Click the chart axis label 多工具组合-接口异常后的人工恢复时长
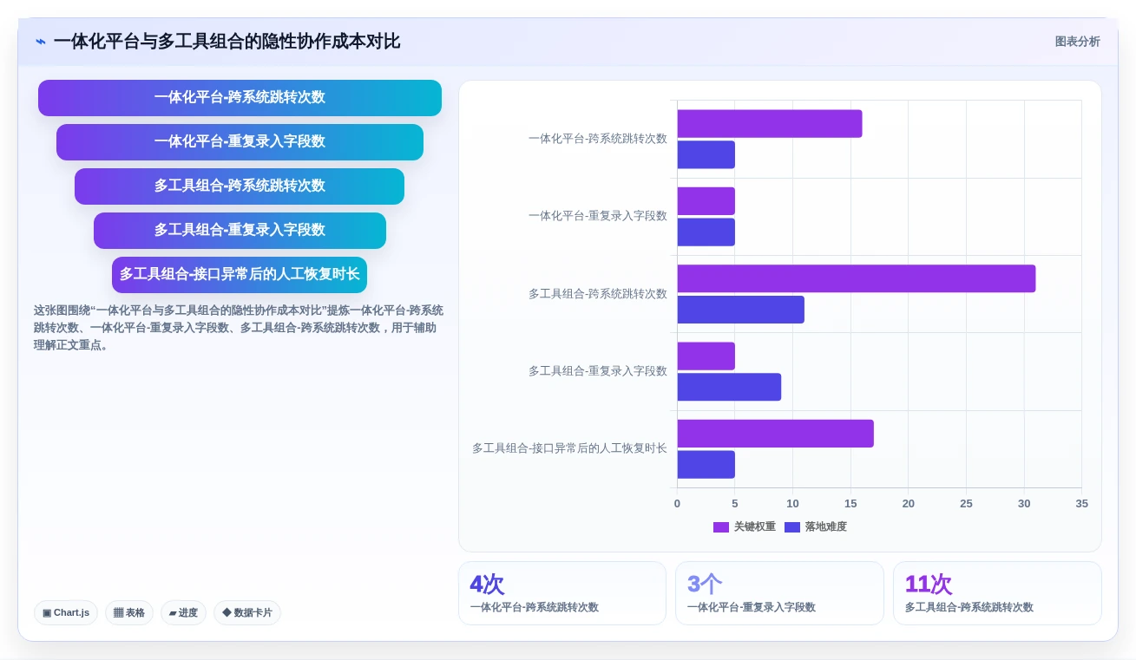 click(x=570, y=448)
